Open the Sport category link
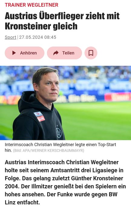The image size is (131, 207). (x=10, y=37)
